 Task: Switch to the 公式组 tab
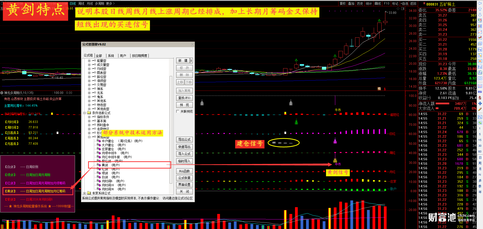(88, 55)
